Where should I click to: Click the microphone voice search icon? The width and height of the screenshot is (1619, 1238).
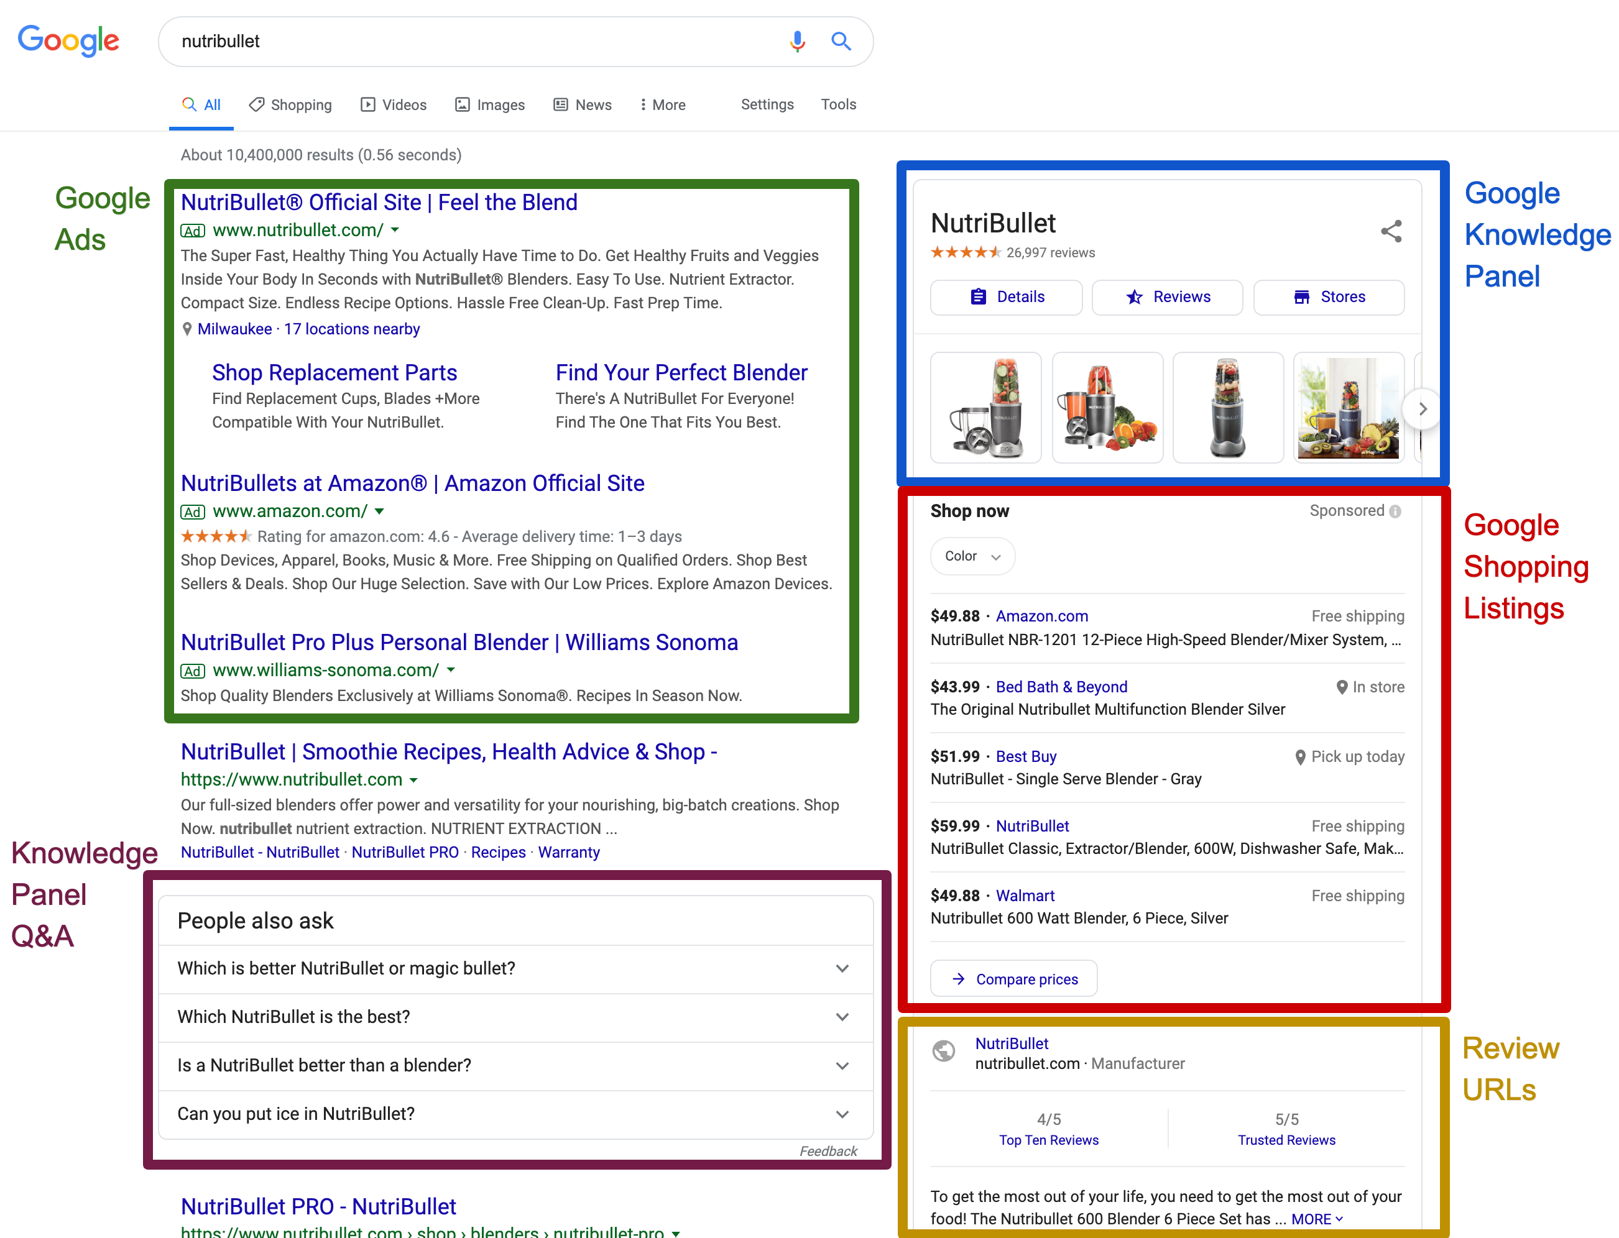797,41
